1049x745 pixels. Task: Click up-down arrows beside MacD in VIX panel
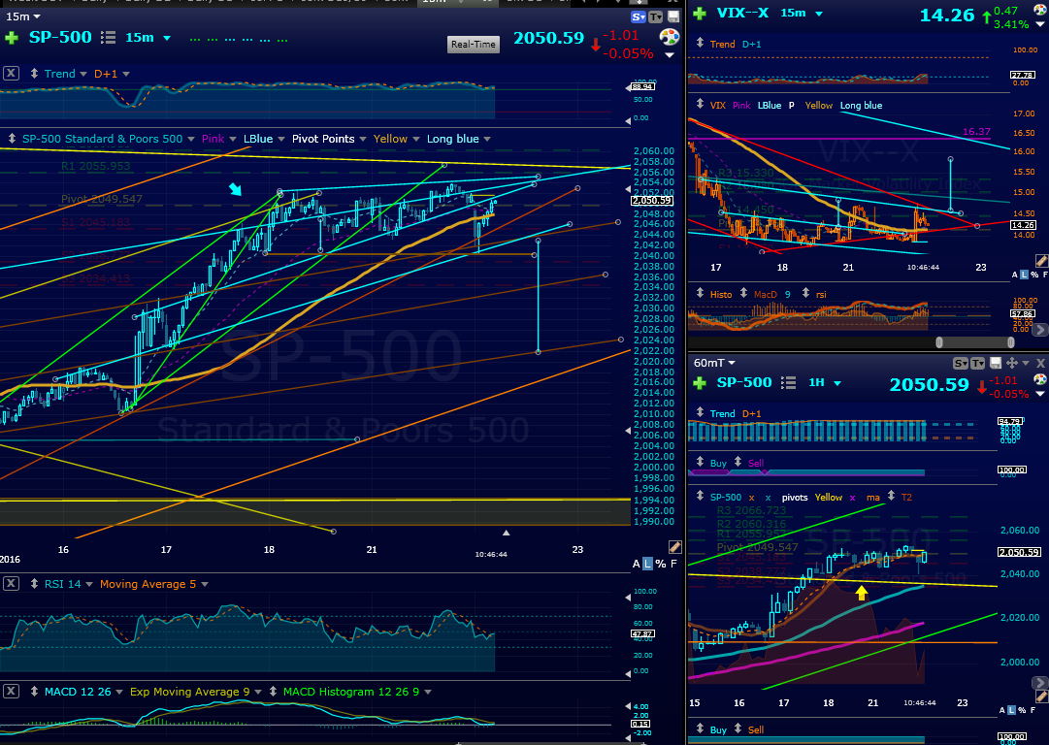point(743,294)
